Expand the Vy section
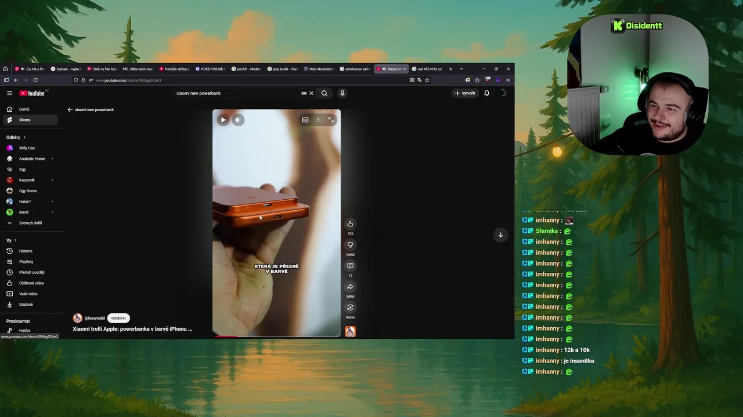 12,240
